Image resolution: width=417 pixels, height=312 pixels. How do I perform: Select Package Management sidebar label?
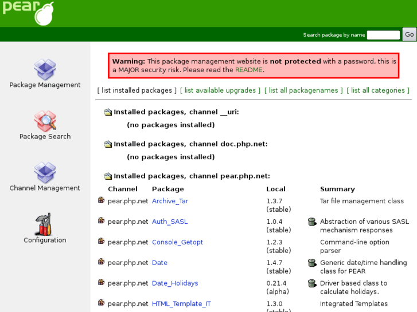click(45, 85)
